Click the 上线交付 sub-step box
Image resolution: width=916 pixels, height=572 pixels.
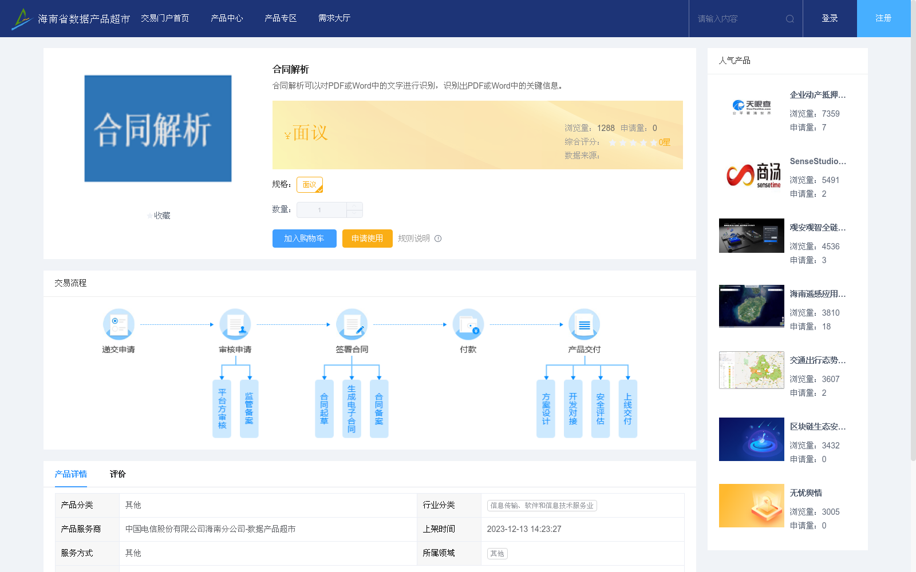pyautogui.click(x=628, y=409)
